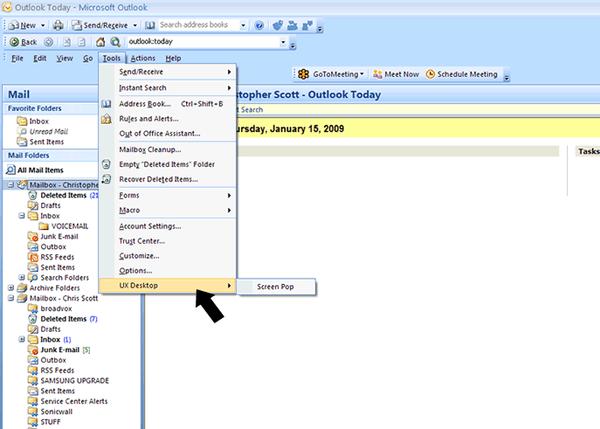Click the Meet Now people icon
The height and width of the screenshot is (429, 600).
point(377,74)
